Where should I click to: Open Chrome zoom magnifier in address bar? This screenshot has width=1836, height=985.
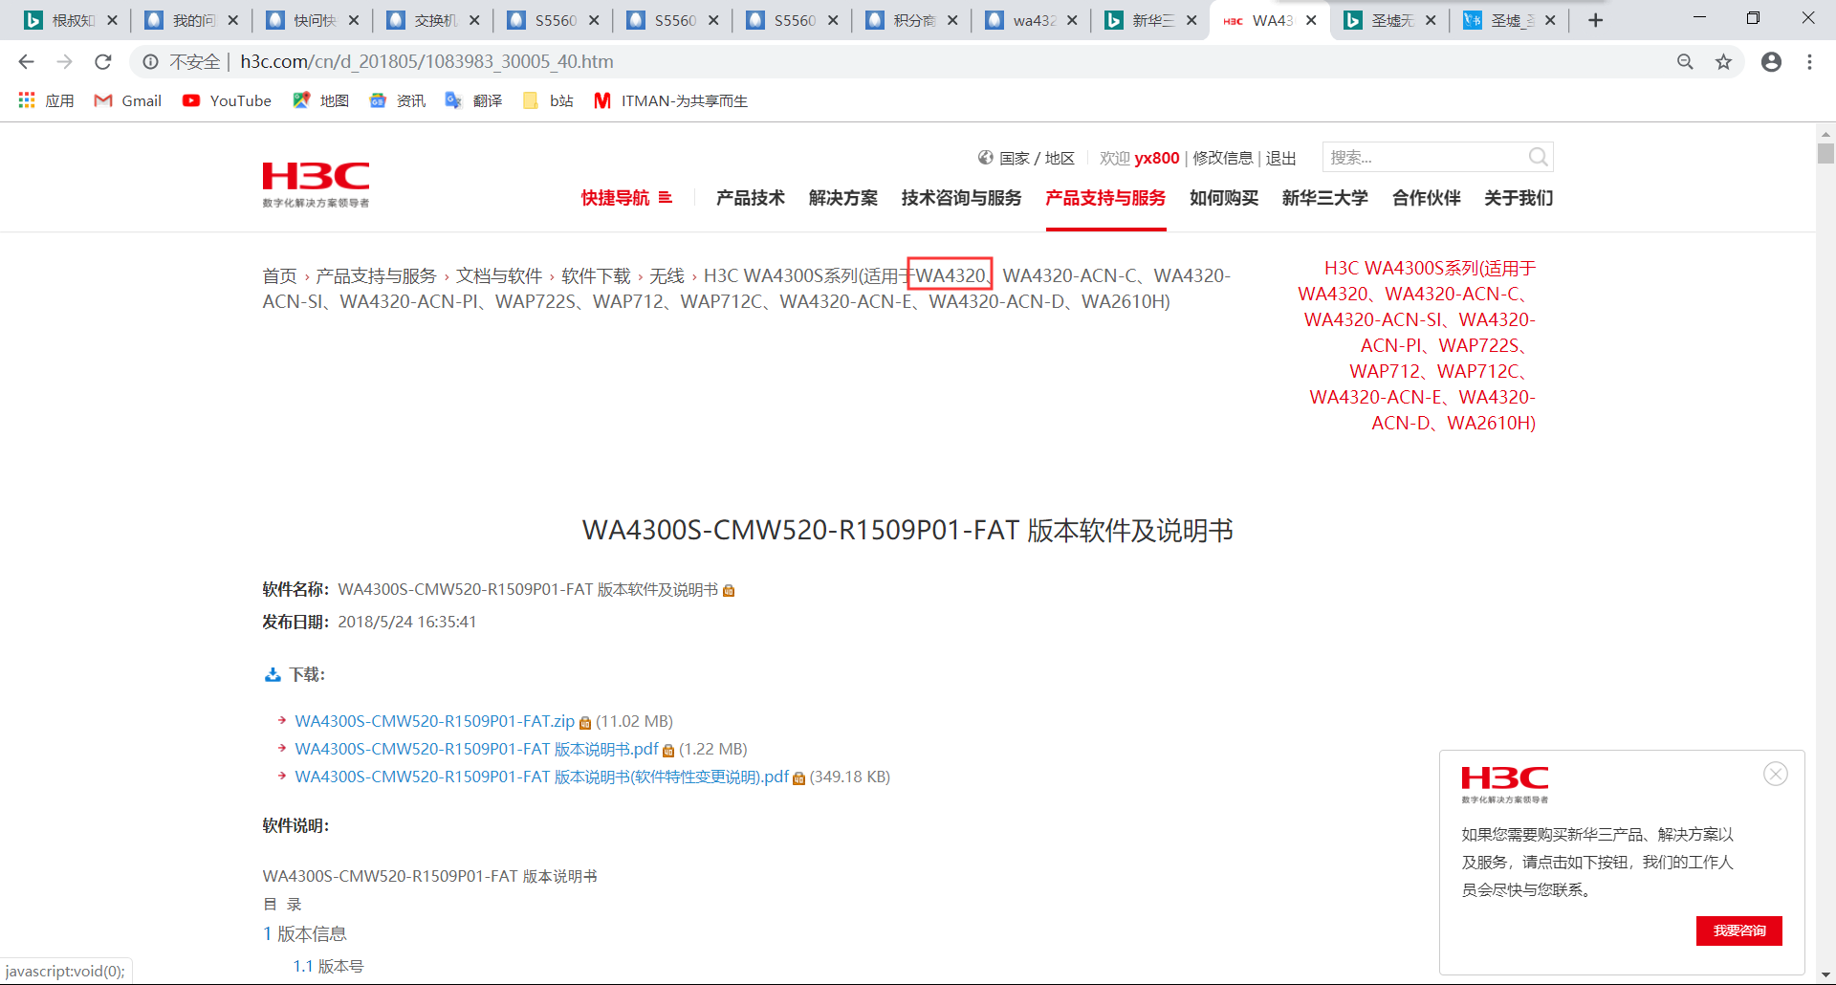click(x=1685, y=62)
